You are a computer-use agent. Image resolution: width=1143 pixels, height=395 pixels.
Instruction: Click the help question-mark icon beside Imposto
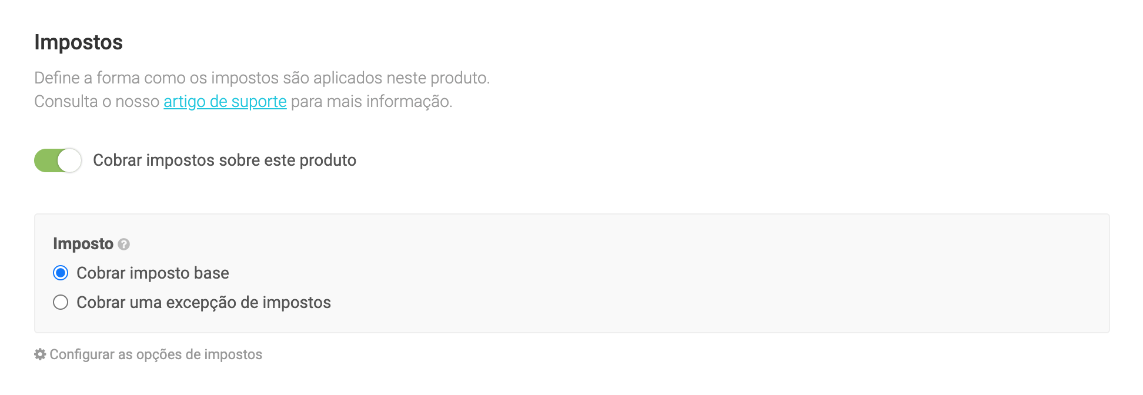(x=123, y=244)
